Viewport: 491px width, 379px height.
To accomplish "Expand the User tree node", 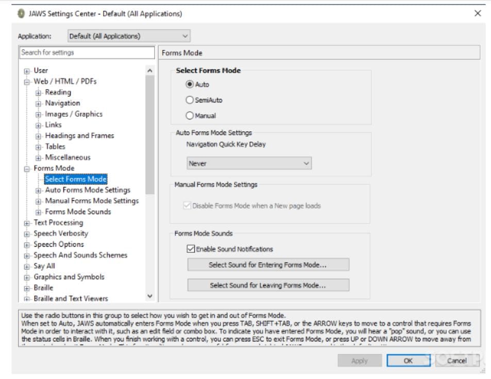I will (27, 71).
